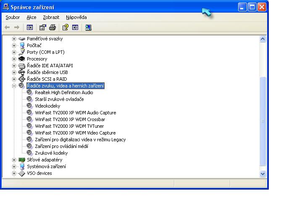Click the Systémová zařízení icon
294x219 pixels.
point(22,166)
